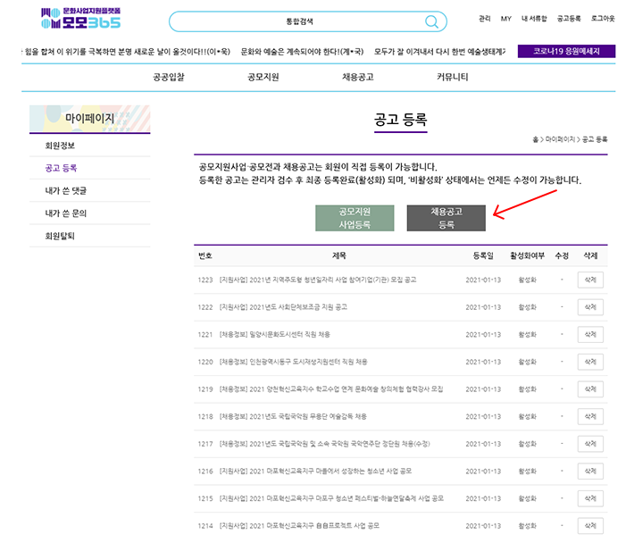634x543 pixels.
Task: Click the 코로나19 응원메세지 button
Action: (566, 52)
